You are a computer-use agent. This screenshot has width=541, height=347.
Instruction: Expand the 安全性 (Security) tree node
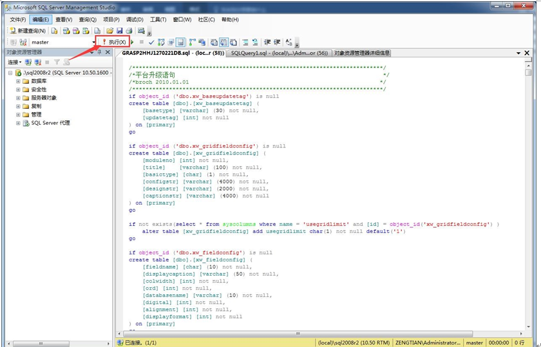[18, 89]
